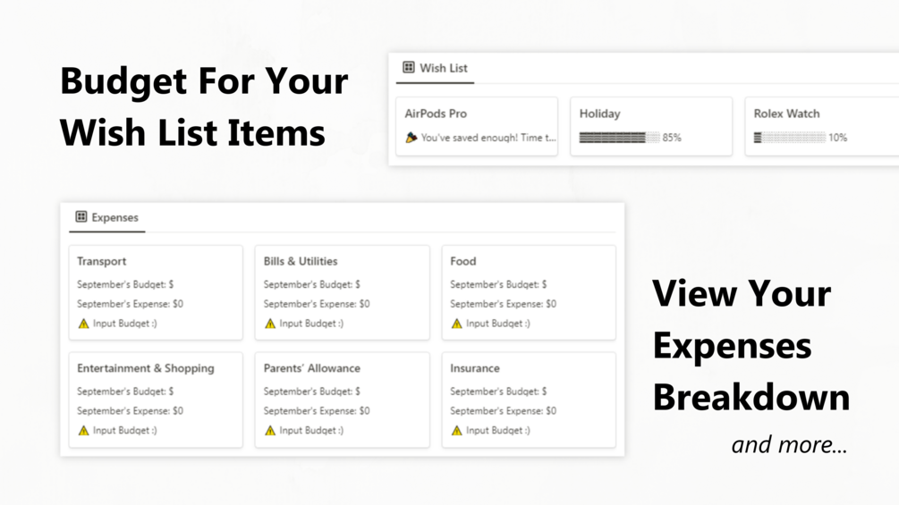The width and height of the screenshot is (899, 505).
Task: Switch to the Wish List tab
Action: tap(435, 68)
